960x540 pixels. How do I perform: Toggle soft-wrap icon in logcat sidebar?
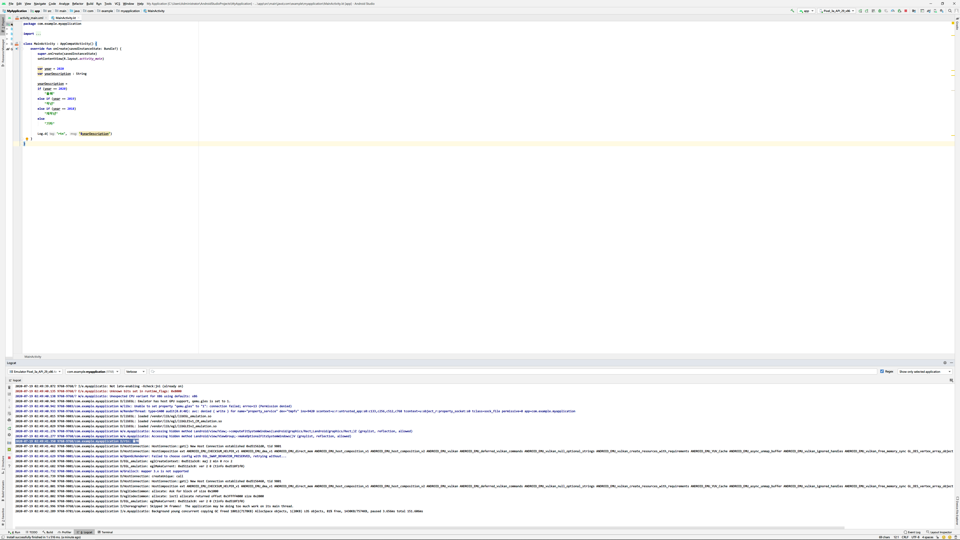click(9, 414)
